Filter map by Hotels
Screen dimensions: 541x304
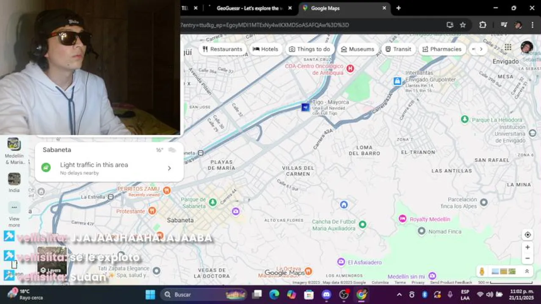[x=265, y=49]
